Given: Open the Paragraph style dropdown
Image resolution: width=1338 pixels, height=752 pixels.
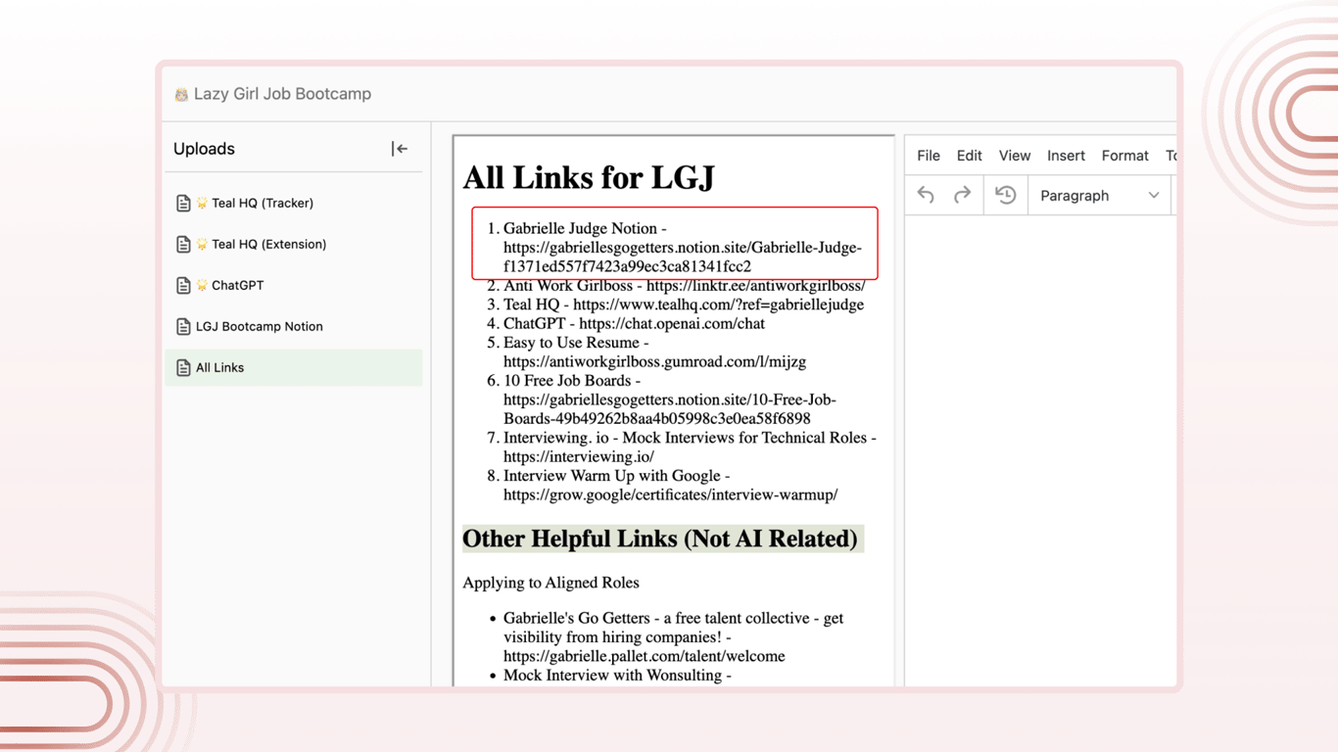Looking at the screenshot, I should coord(1099,196).
